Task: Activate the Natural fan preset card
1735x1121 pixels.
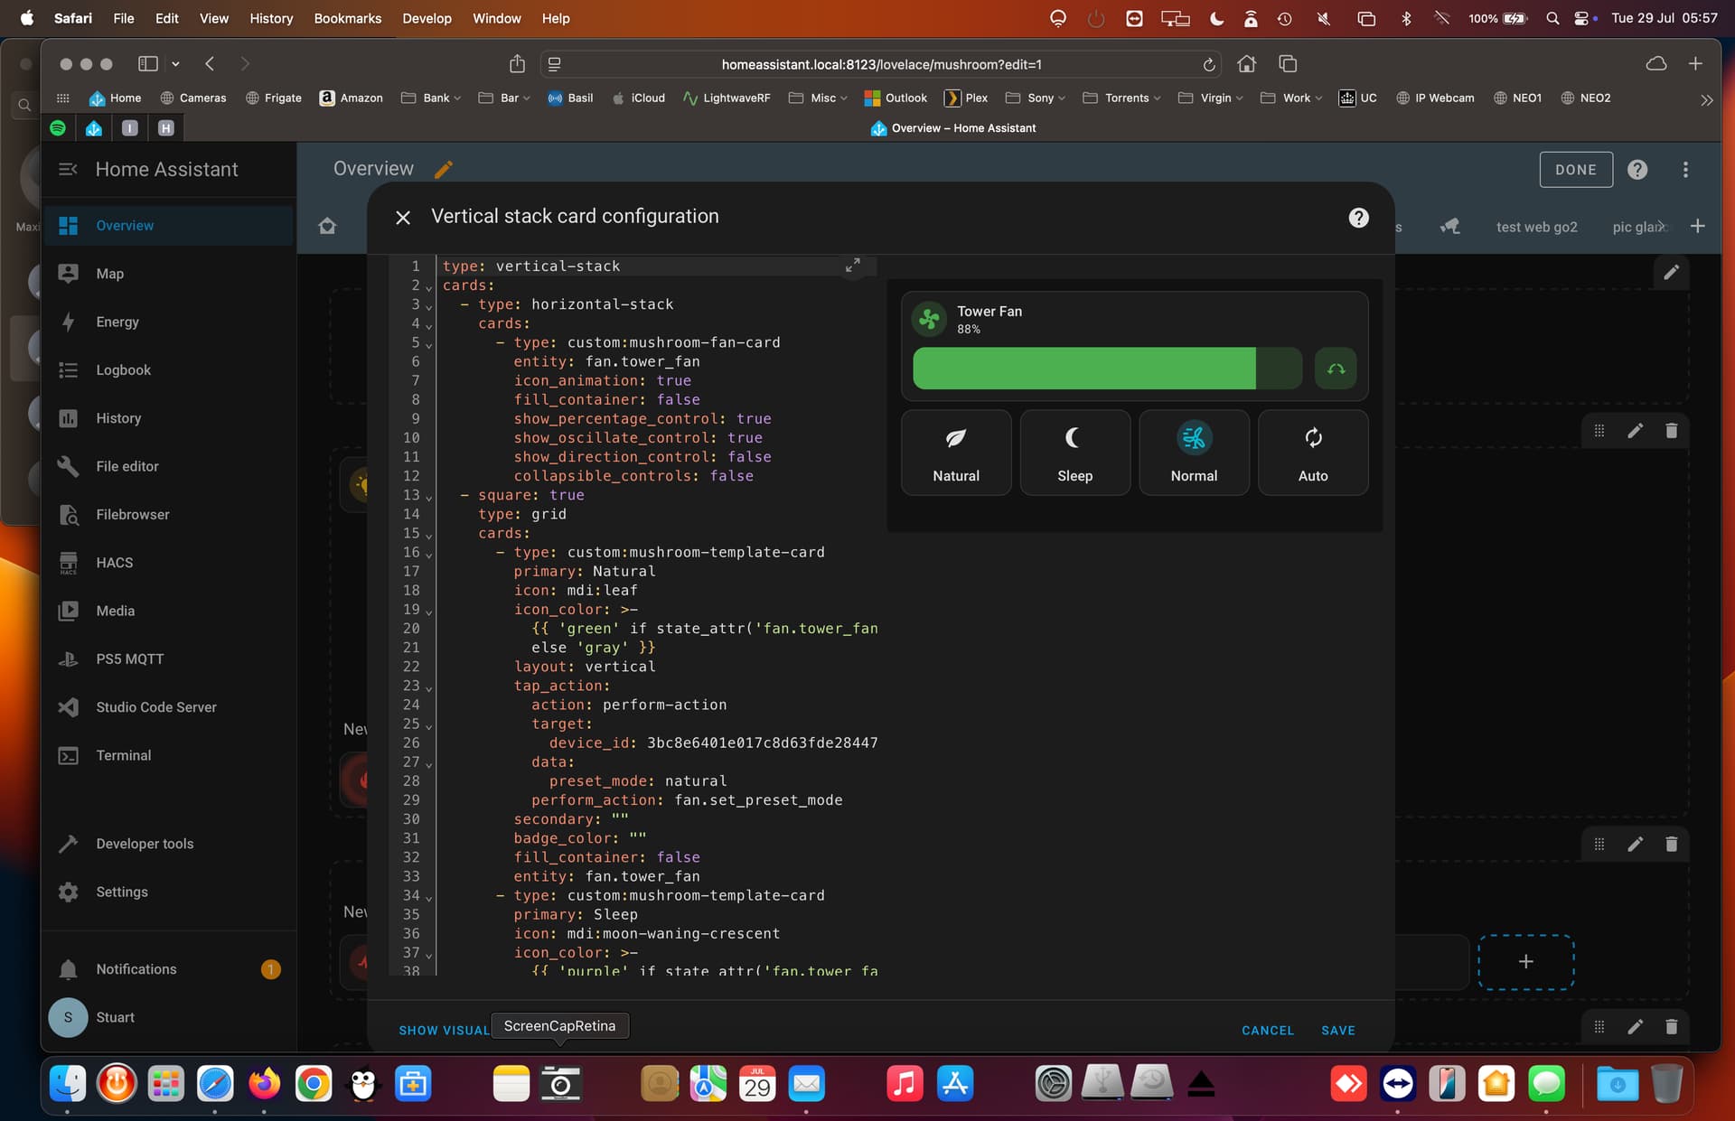Action: click(x=956, y=453)
